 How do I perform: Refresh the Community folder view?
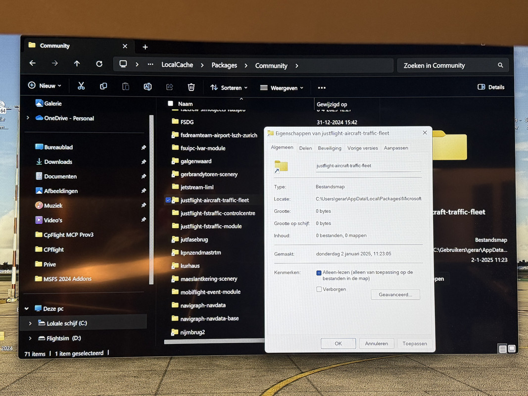click(99, 64)
